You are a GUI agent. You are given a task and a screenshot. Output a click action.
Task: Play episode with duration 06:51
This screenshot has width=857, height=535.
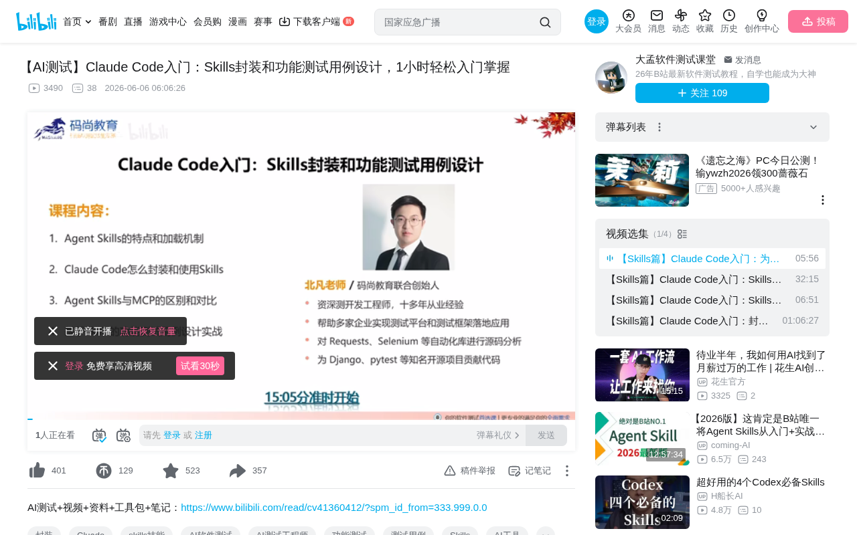coord(712,300)
